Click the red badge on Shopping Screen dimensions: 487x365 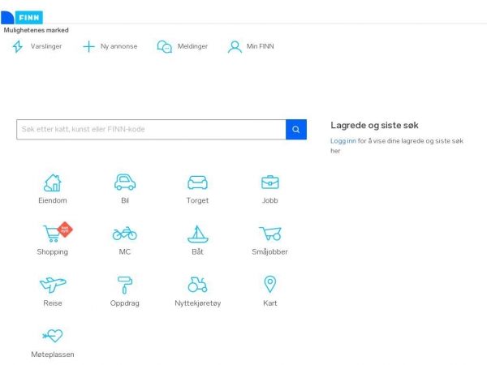point(65,230)
